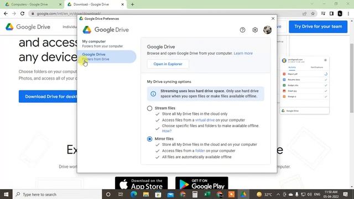This screenshot has width=354, height=199.
Task: Click Get it on Google Play badge
Action: point(201,183)
